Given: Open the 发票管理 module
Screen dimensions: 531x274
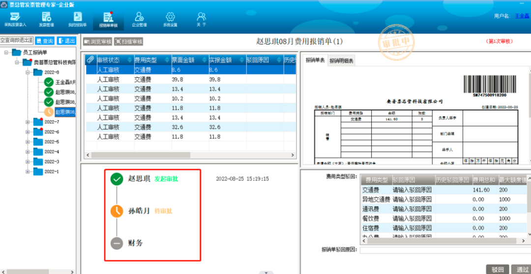Looking at the screenshot, I should 46,19.
